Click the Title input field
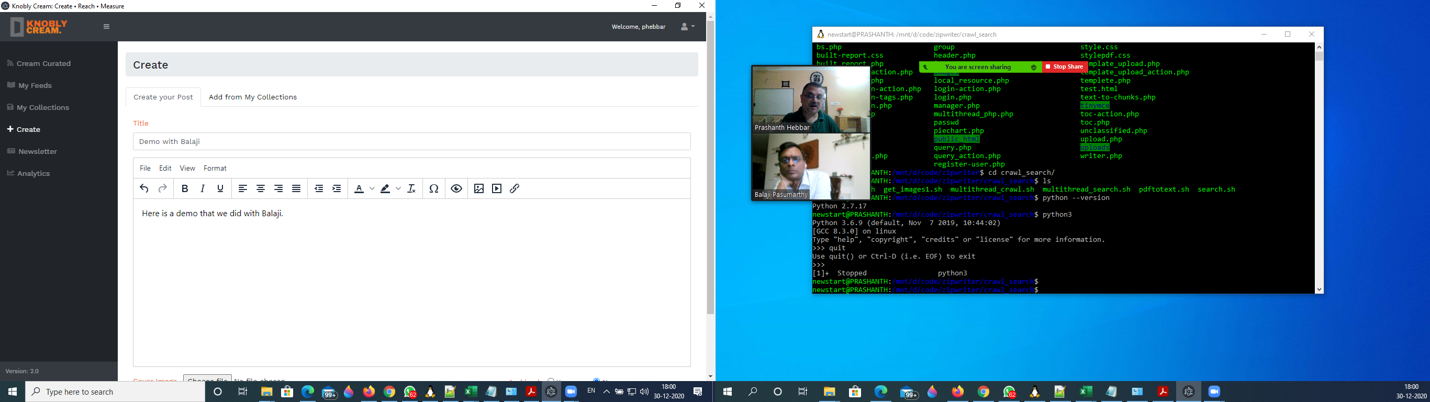 pyautogui.click(x=412, y=141)
